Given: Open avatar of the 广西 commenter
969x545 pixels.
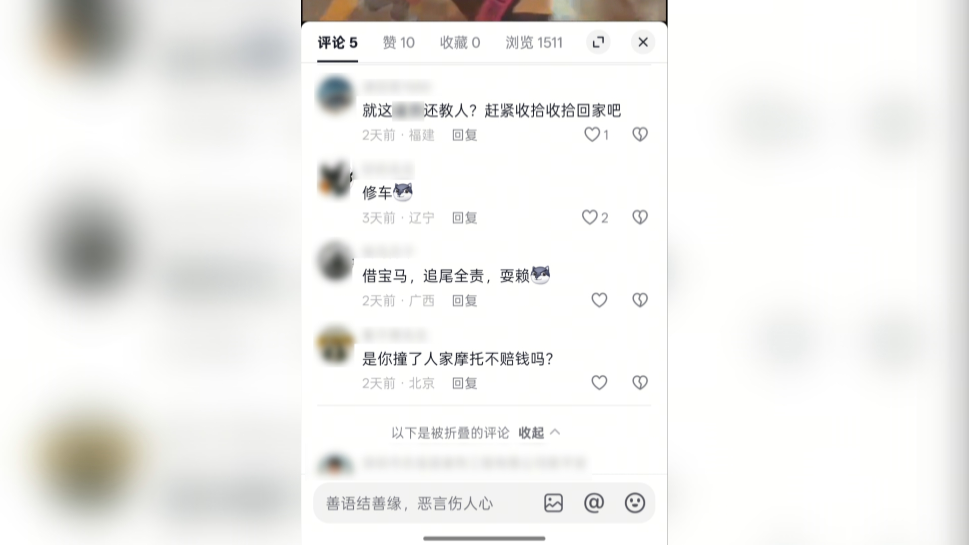Looking at the screenshot, I should coord(335,261).
